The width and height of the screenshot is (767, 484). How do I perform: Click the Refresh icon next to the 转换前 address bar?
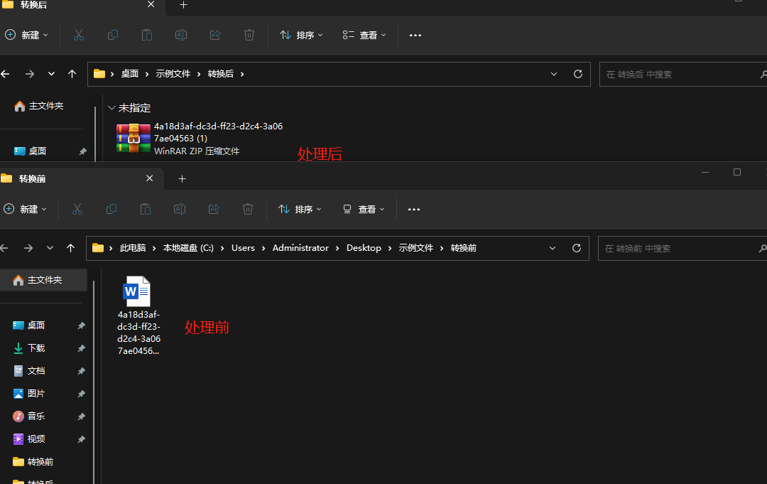[x=577, y=248]
